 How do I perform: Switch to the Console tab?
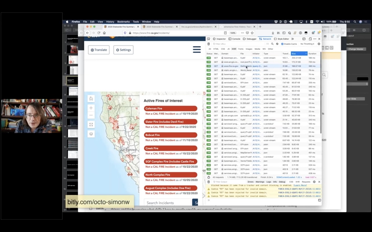(x=234, y=39)
